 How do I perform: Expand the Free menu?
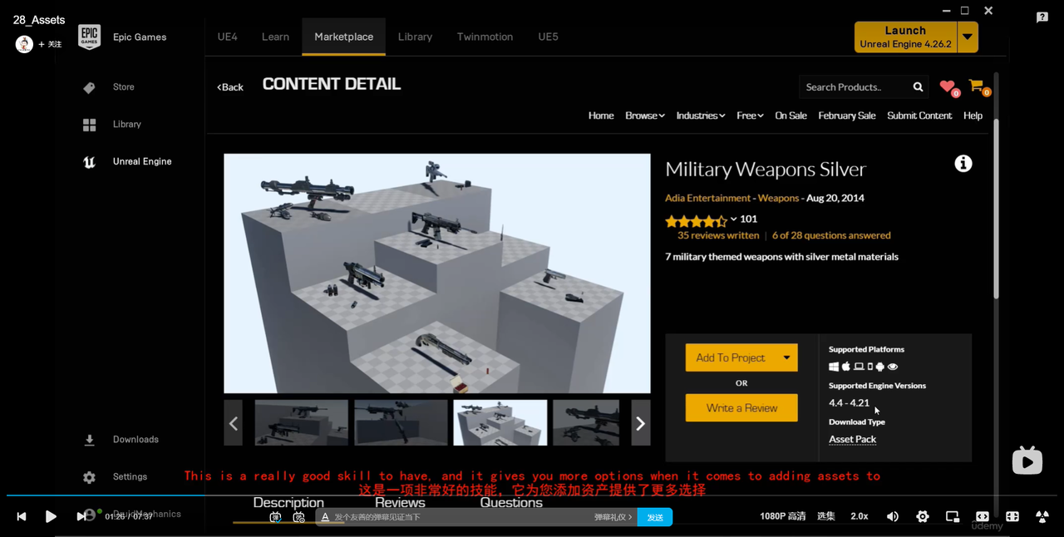[750, 116]
